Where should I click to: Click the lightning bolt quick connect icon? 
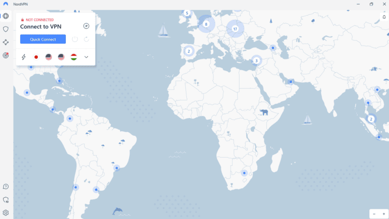tap(24, 57)
